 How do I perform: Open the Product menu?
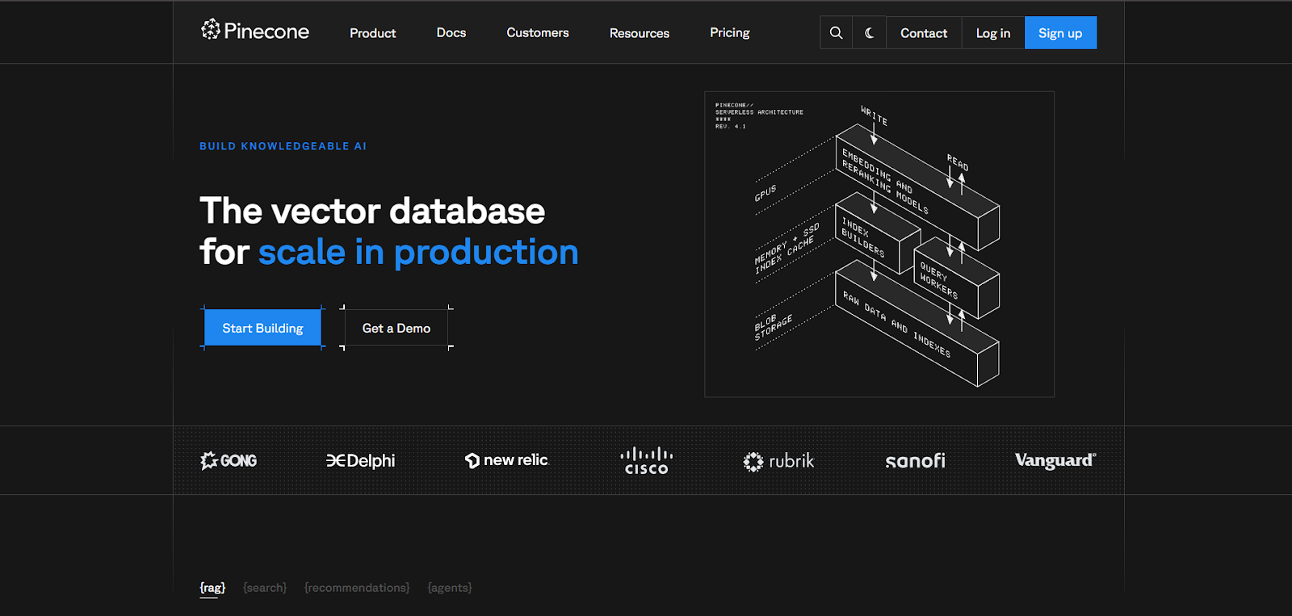pyautogui.click(x=373, y=33)
